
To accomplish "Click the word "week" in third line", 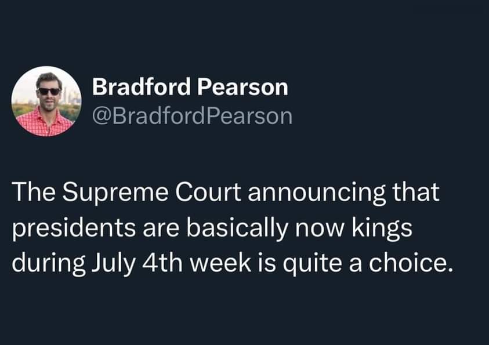I will [x=220, y=263].
